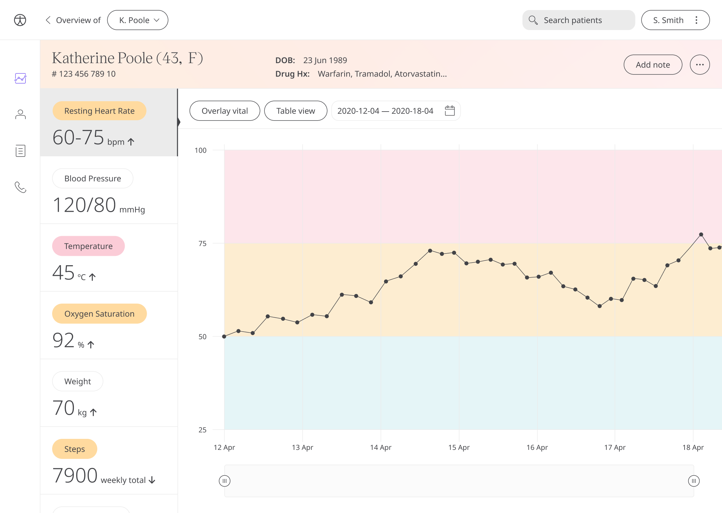
Task: Select the Oxygen Saturation vital
Action: [99, 314]
